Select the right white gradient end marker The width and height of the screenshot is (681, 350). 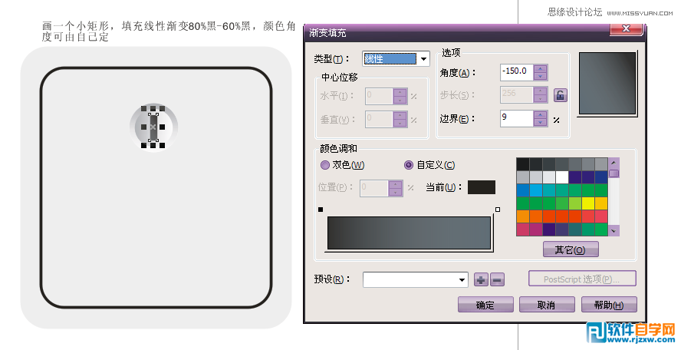(x=498, y=210)
